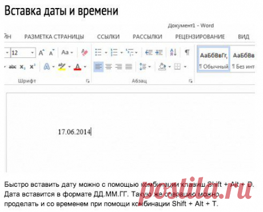Image resolution: width=263 pixels, height=212 pixels.
Task: Open the borders dropdown arrow
Action: 185,66
